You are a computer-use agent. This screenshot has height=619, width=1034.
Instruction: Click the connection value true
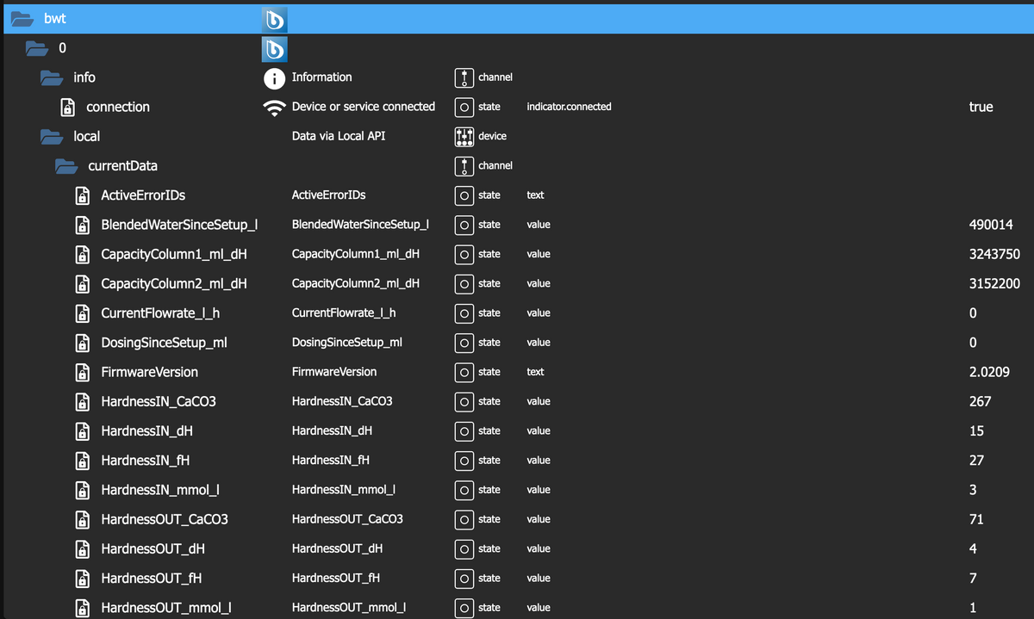click(981, 107)
